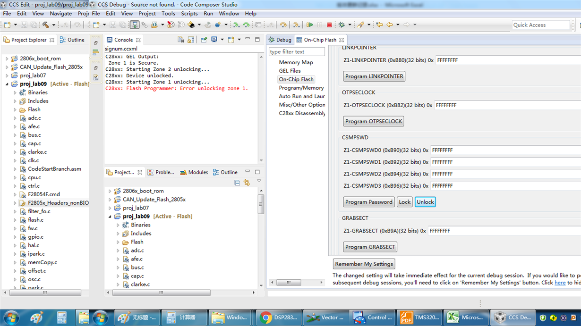Switch to the Outline tab in left panel
The image size is (581, 326).
(x=72, y=40)
